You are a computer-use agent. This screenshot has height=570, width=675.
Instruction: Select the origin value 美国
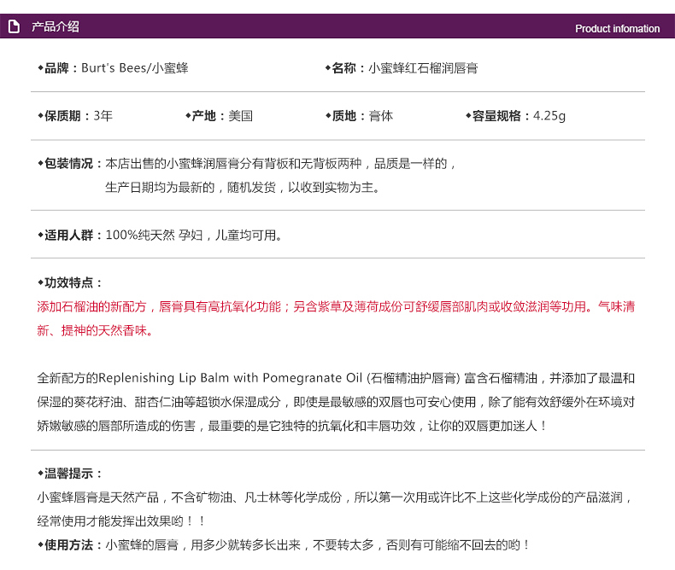pyautogui.click(x=241, y=116)
